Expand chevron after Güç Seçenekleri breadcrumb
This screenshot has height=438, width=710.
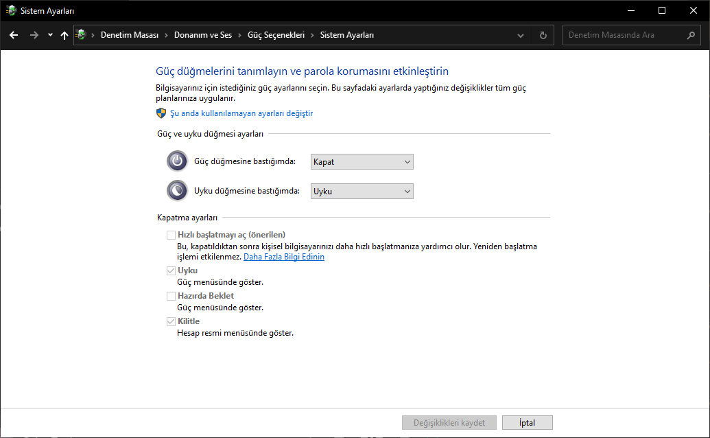coord(312,35)
